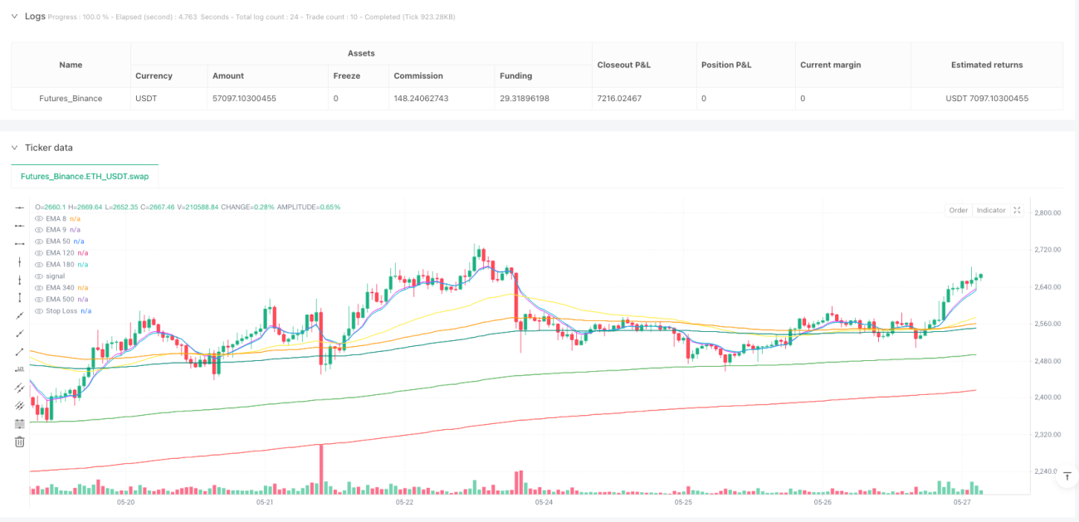Image resolution: width=1079 pixels, height=522 pixels.
Task: Select the price measurement line tool
Action: point(20,370)
